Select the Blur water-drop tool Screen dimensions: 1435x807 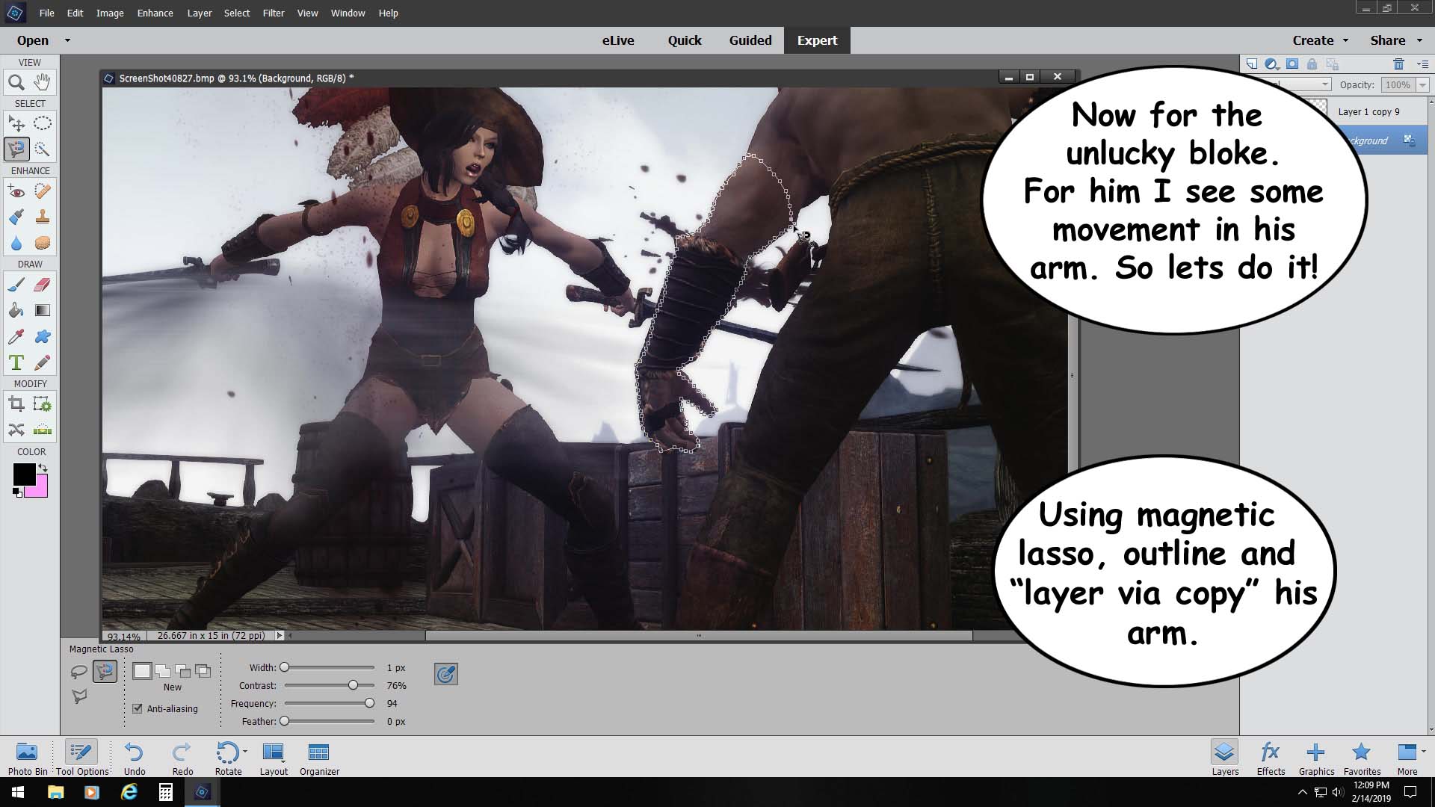click(16, 244)
